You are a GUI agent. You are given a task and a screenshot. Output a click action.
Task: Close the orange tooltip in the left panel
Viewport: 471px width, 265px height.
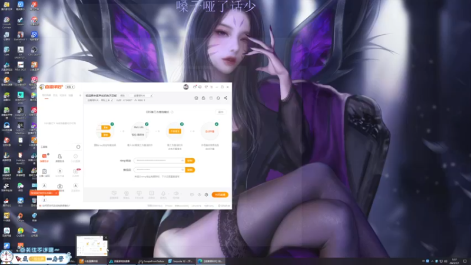point(56,193)
